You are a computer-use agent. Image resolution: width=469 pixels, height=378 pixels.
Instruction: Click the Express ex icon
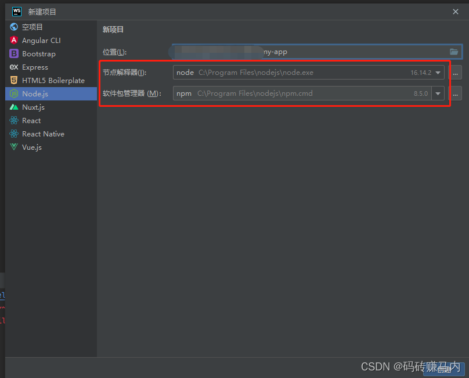(x=14, y=67)
